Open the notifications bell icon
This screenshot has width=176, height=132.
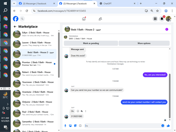[x=162, y=19]
